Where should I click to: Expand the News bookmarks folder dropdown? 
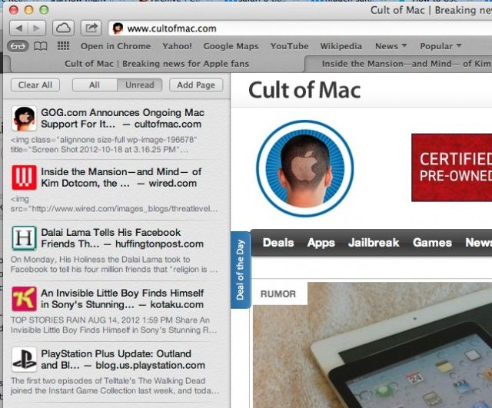391,46
